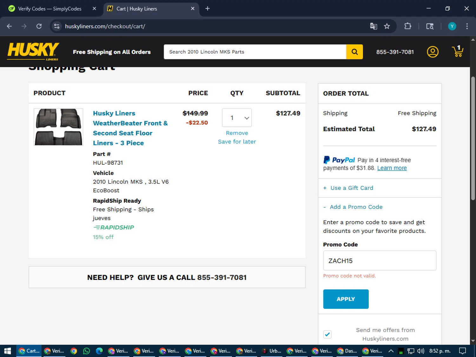Open the extensions puzzle icon
The height and width of the screenshot is (357, 476).
(408, 26)
